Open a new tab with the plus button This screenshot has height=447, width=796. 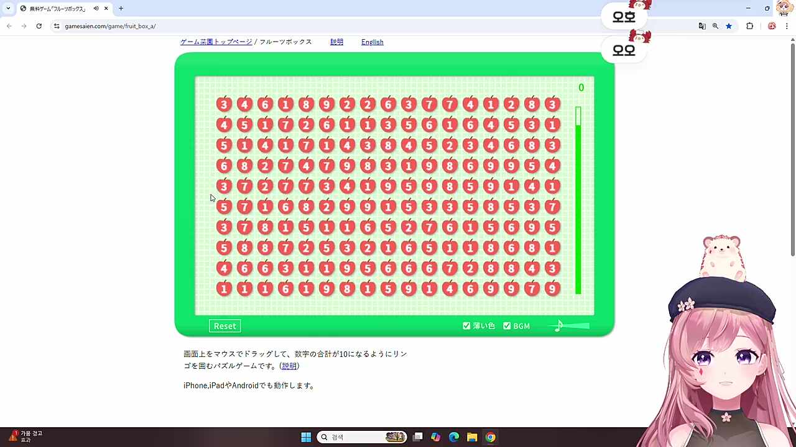click(121, 9)
